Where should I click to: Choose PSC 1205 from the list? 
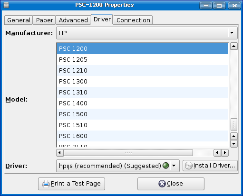[142, 59]
